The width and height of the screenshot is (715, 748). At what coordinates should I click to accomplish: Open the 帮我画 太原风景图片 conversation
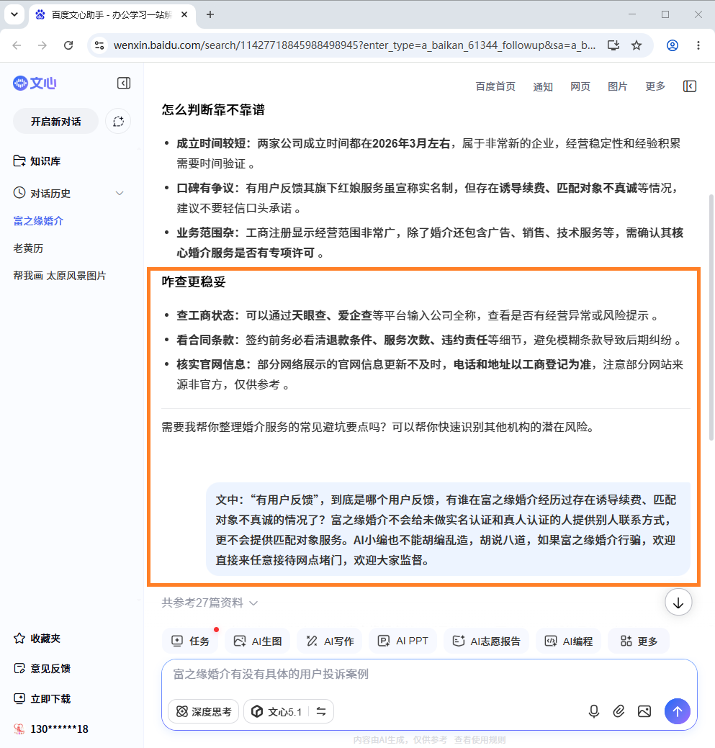point(60,276)
